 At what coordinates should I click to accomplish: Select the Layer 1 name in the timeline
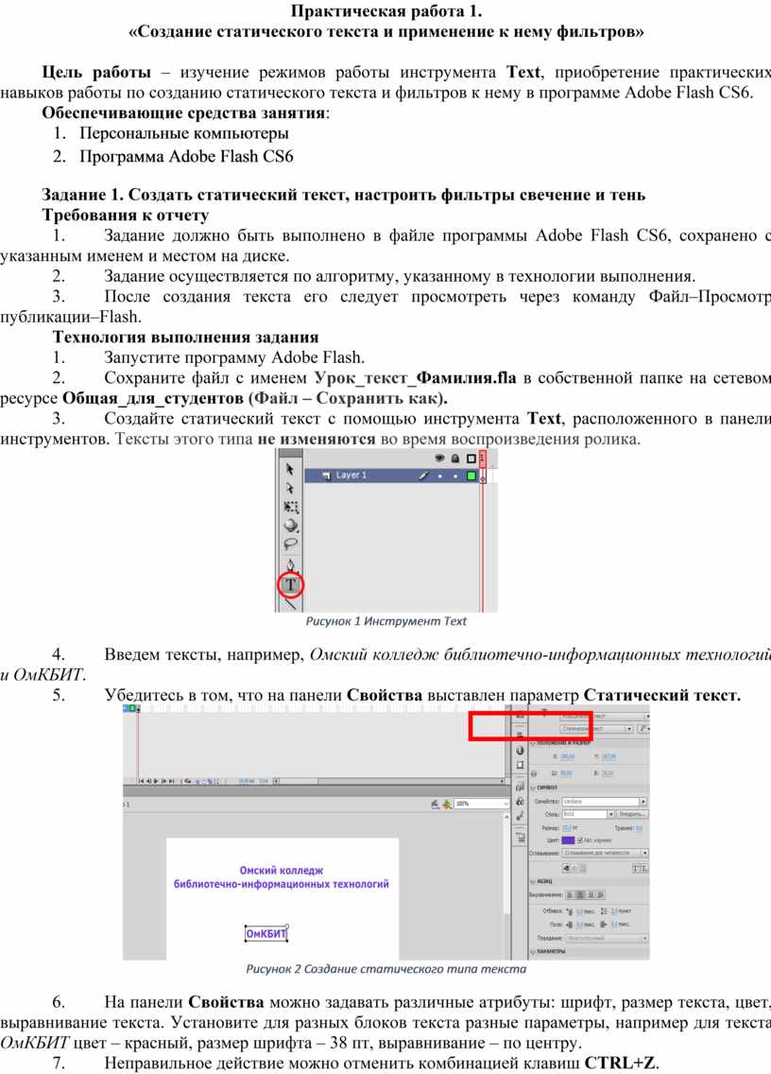pos(351,475)
